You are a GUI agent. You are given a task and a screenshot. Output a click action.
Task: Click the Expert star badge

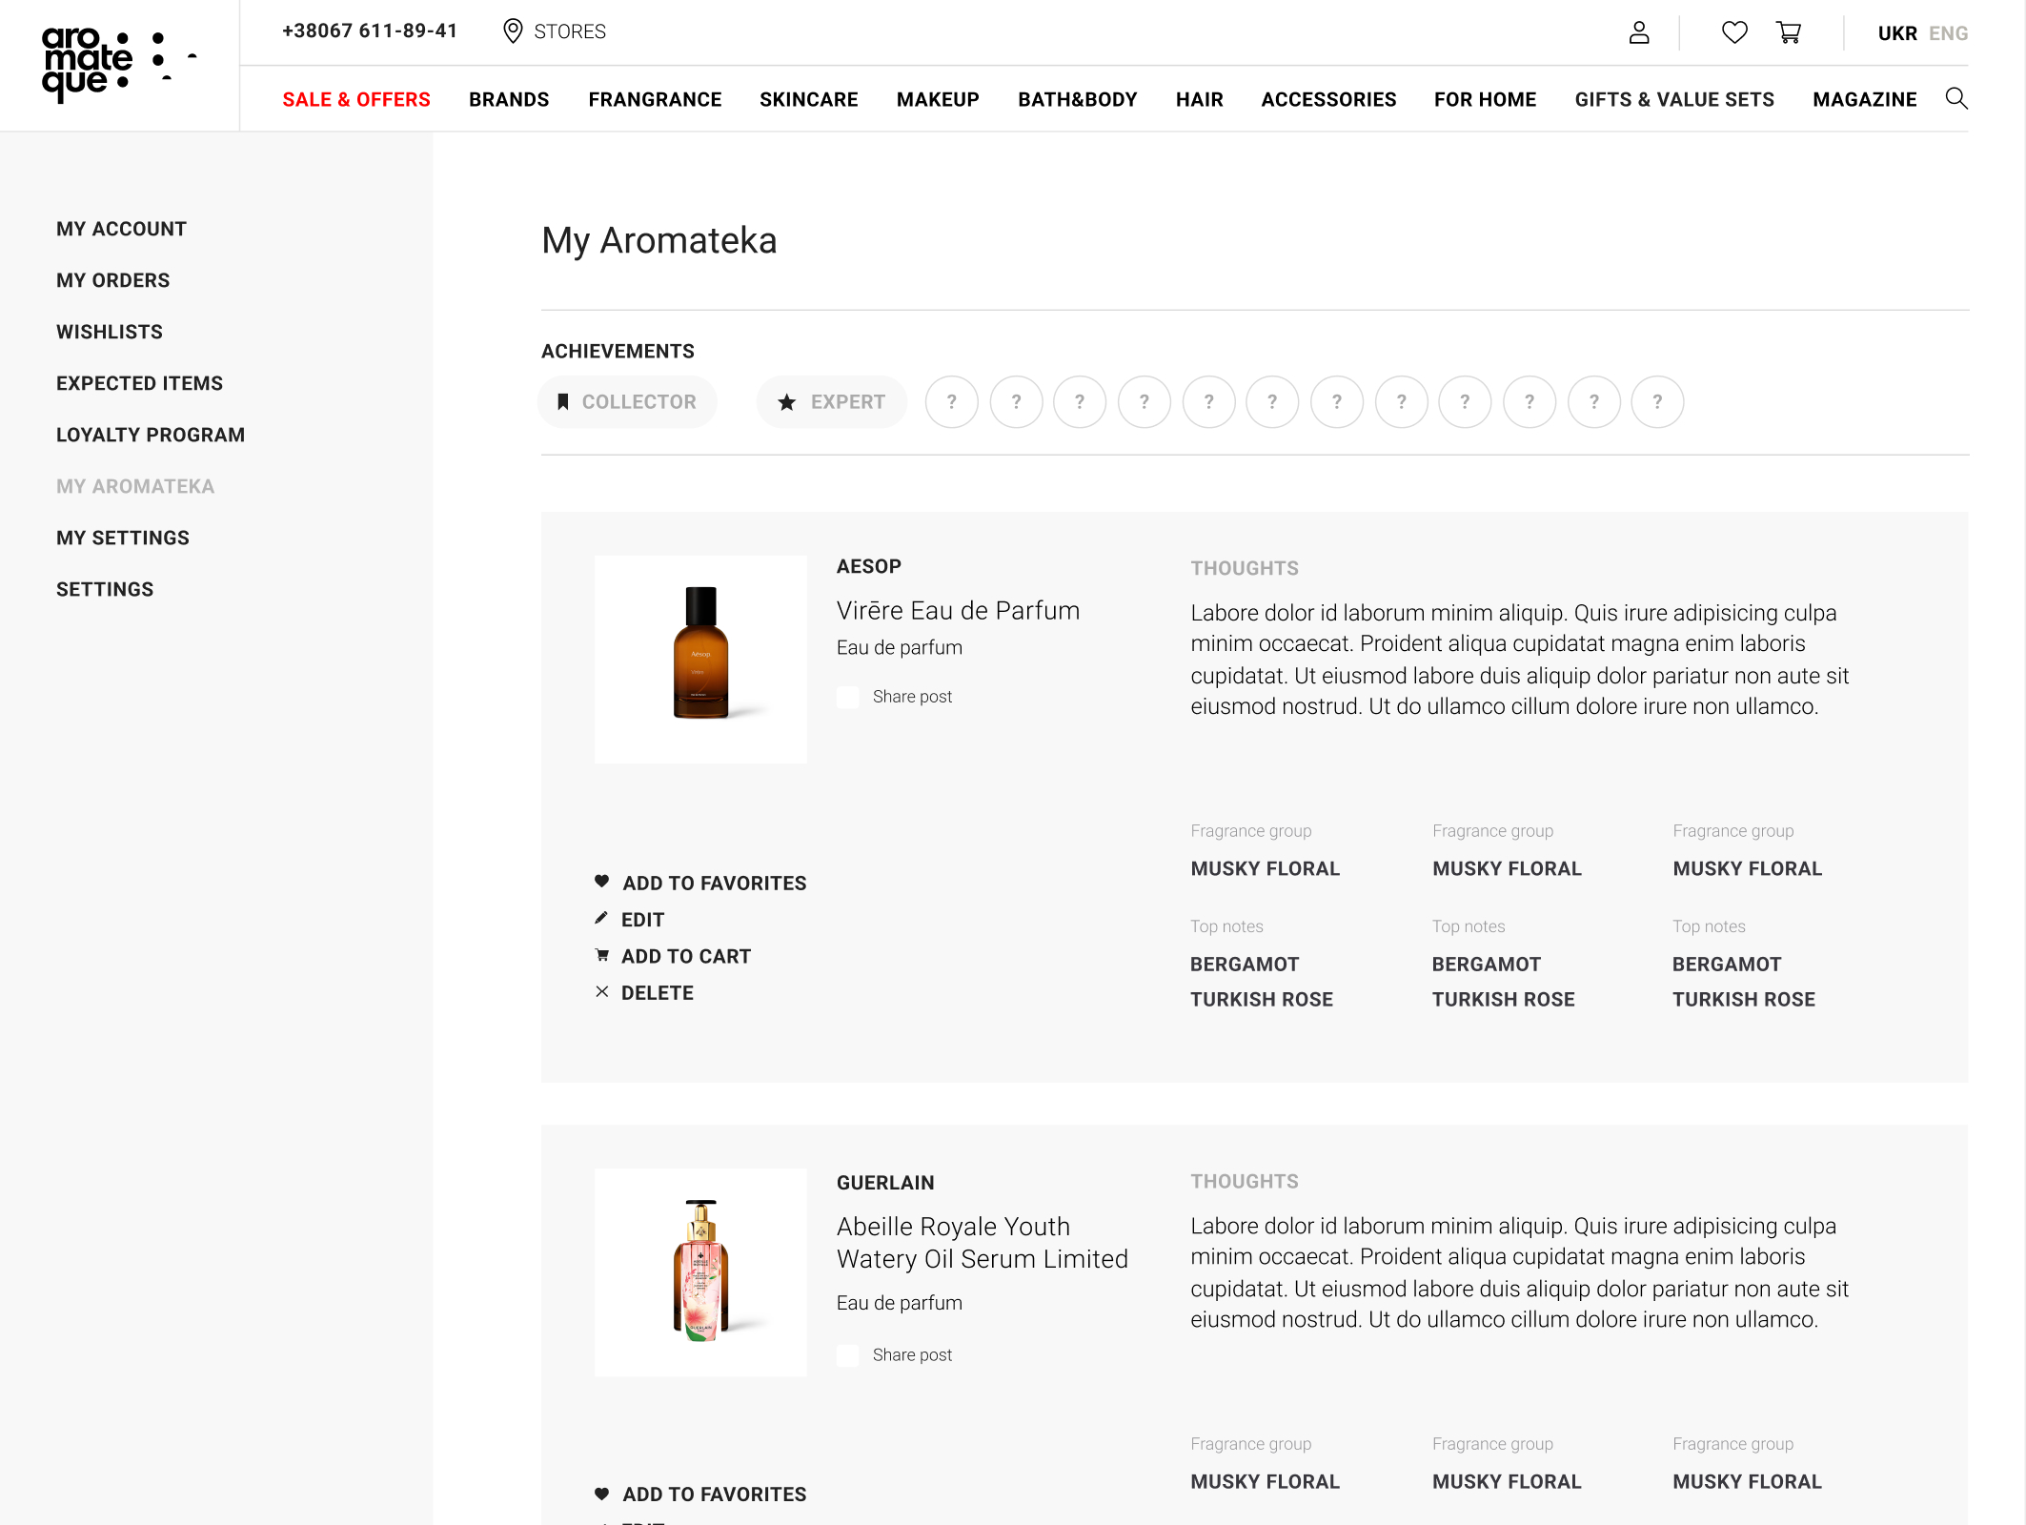[831, 402]
